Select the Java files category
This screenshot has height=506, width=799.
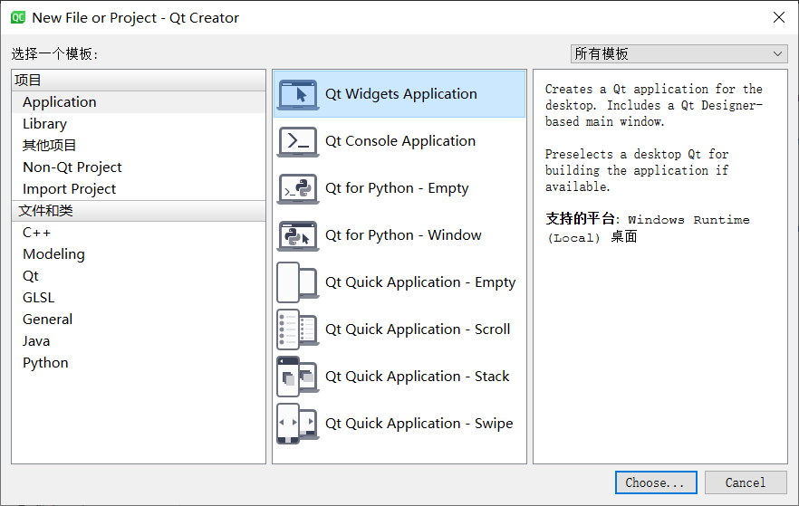click(x=139, y=341)
